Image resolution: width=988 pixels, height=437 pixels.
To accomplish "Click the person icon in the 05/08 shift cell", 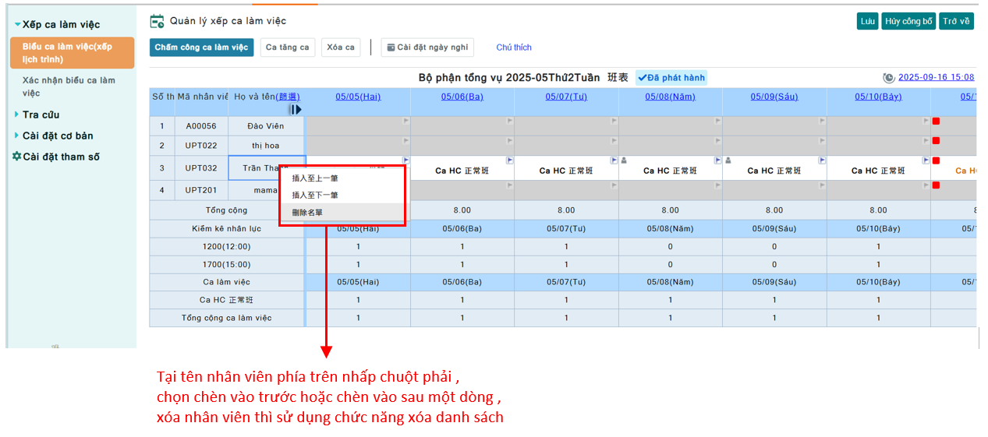I will tap(624, 160).
